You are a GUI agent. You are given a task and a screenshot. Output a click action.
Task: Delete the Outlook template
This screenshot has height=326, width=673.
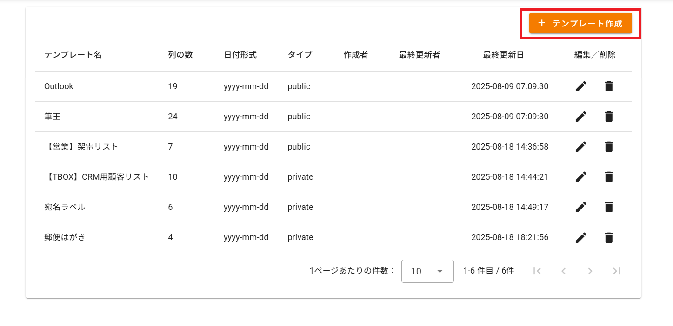[609, 86]
